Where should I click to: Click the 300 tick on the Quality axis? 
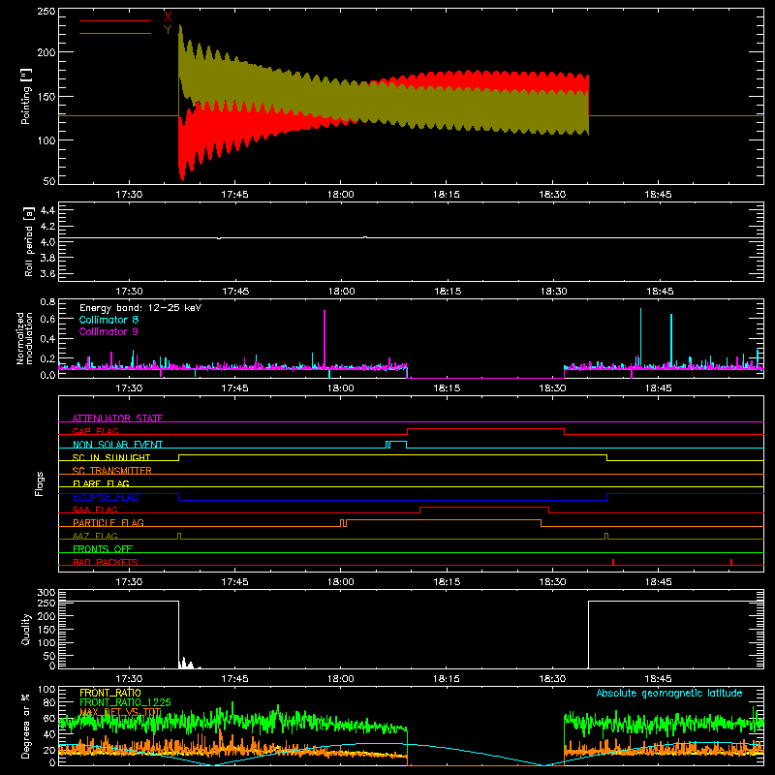click(46, 593)
